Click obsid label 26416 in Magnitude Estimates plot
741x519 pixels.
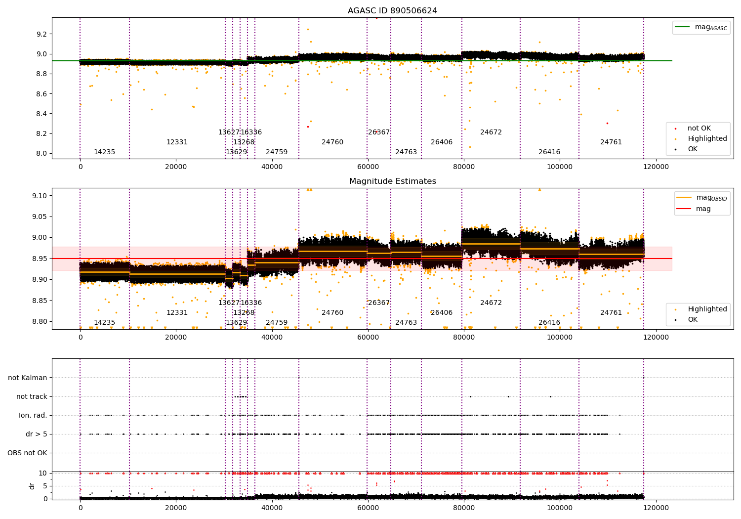click(549, 323)
